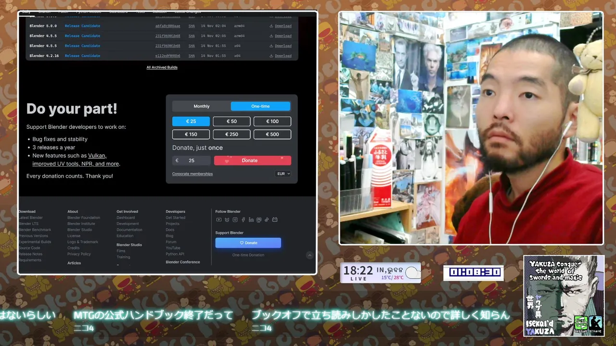
Task: Choose the € 150 donation amount
Action: [191, 134]
